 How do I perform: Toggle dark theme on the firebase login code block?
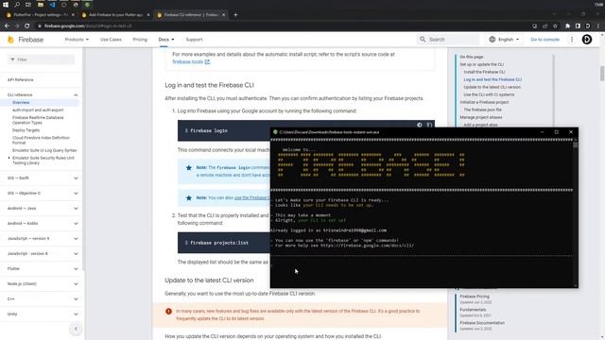point(420,125)
